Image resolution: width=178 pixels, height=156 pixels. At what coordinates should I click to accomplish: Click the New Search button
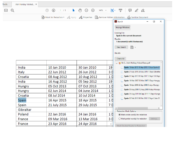[121, 47]
